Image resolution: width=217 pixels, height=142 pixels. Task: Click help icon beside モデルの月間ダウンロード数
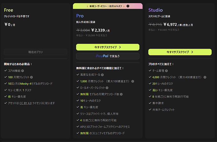pos(122,94)
